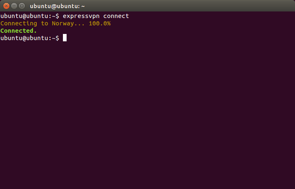The image size is (295, 189).
Task: Click the word 'expressvpn' in the command
Action: (x=81, y=16)
